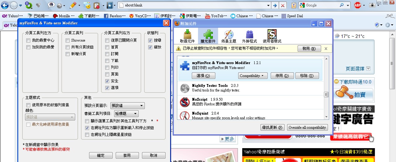The width and height of the screenshot is (396, 162).
Task: Enable the Showcase checkbox
Action: click(x=68, y=40)
